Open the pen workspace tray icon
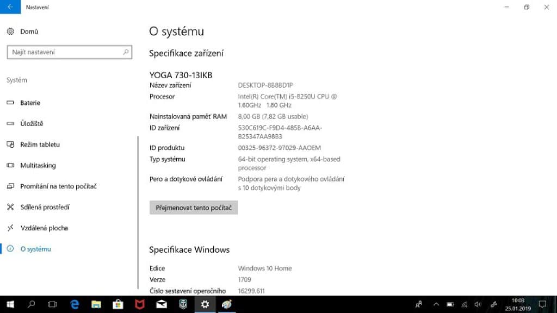 point(493,304)
